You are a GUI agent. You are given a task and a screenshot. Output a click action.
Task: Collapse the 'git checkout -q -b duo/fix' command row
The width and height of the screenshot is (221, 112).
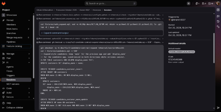click(100, 42)
